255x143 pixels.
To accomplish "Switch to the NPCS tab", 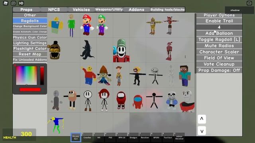I will click(x=54, y=10).
